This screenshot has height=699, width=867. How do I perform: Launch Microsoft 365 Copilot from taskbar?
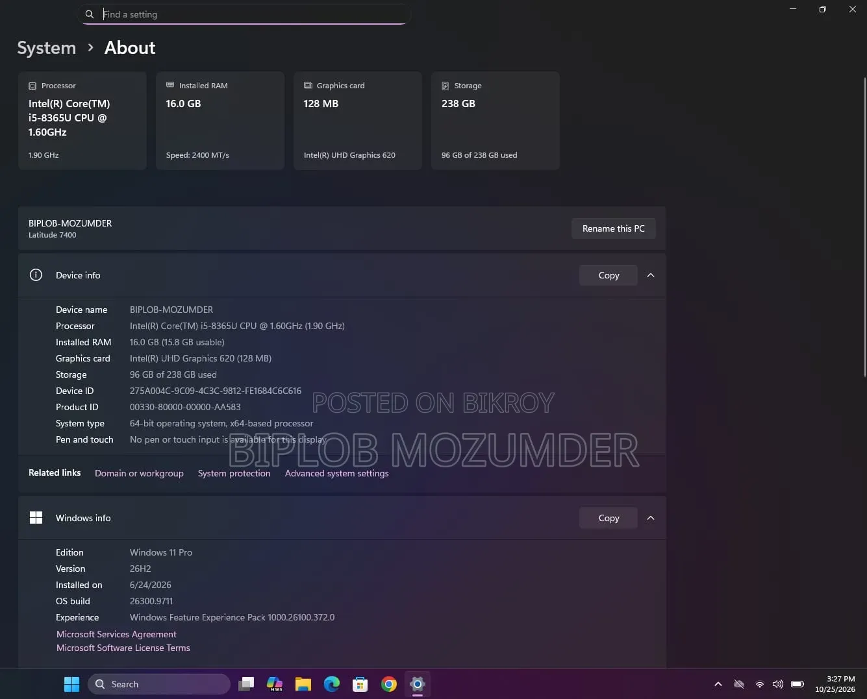tap(275, 684)
